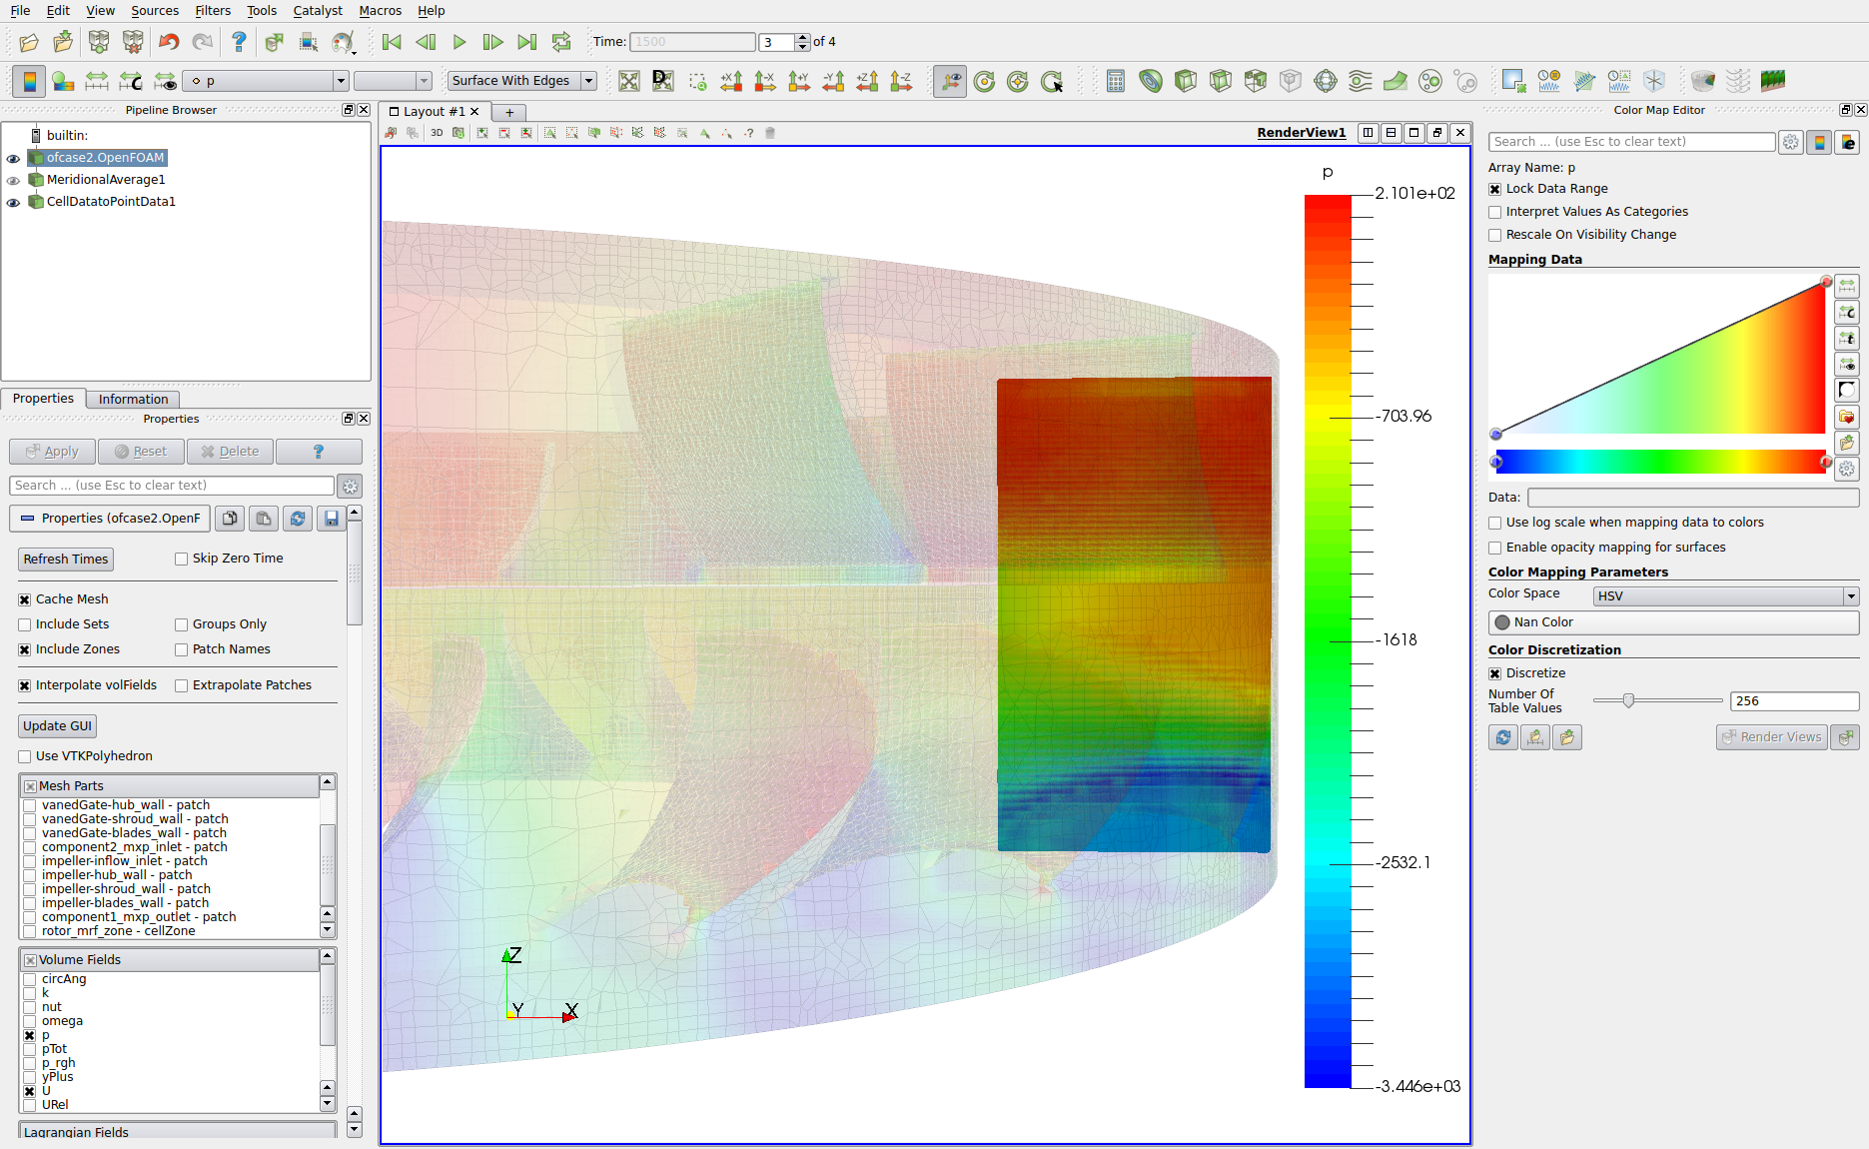This screenshot has width=1869, height=1149.
Task: Click the Clip filter icon
Action: (1186, 81)
